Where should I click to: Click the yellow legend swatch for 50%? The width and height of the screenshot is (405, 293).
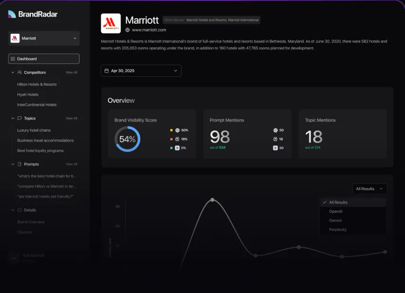(171, 130)
